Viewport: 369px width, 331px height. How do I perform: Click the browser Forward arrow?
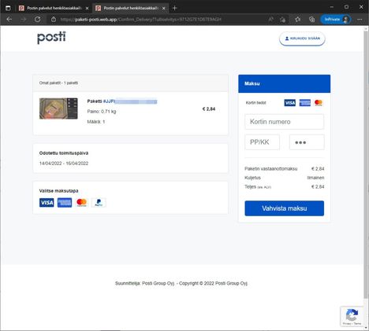(24, 20)
